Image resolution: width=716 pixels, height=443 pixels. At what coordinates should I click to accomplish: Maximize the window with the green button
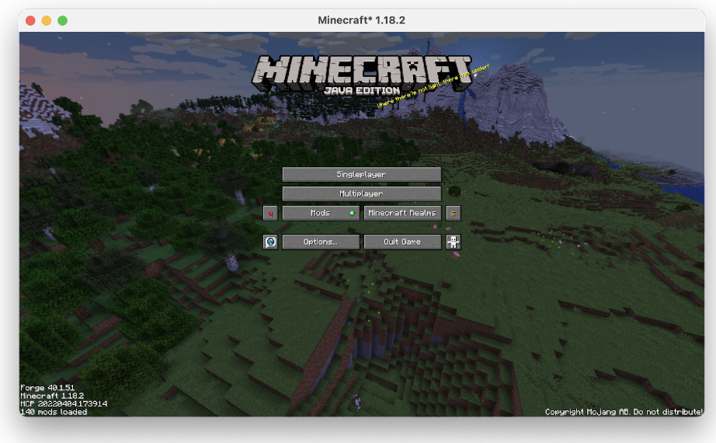(x=63, y=20)
